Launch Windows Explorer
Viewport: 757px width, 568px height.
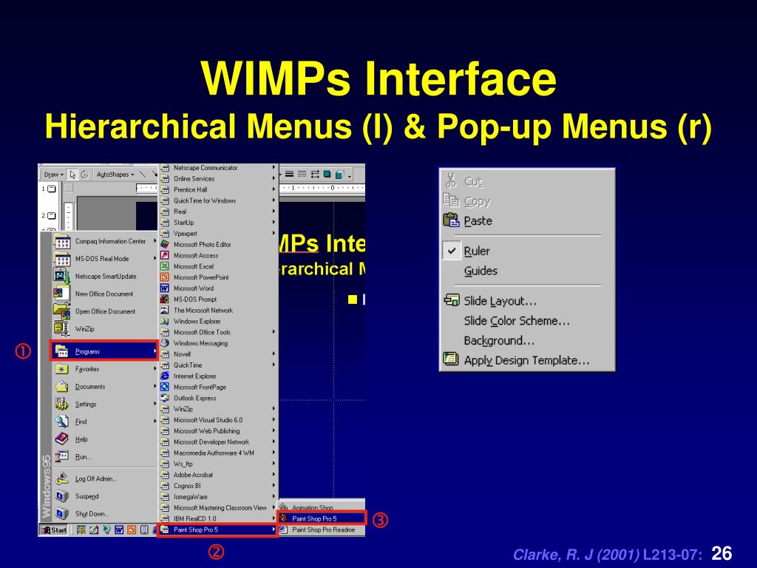pos(218,321)
